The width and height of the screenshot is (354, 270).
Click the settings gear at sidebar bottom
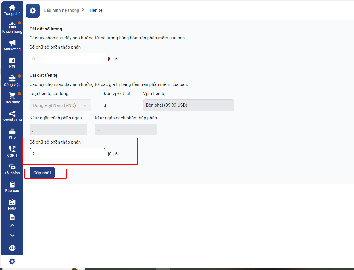coord(12,261)
